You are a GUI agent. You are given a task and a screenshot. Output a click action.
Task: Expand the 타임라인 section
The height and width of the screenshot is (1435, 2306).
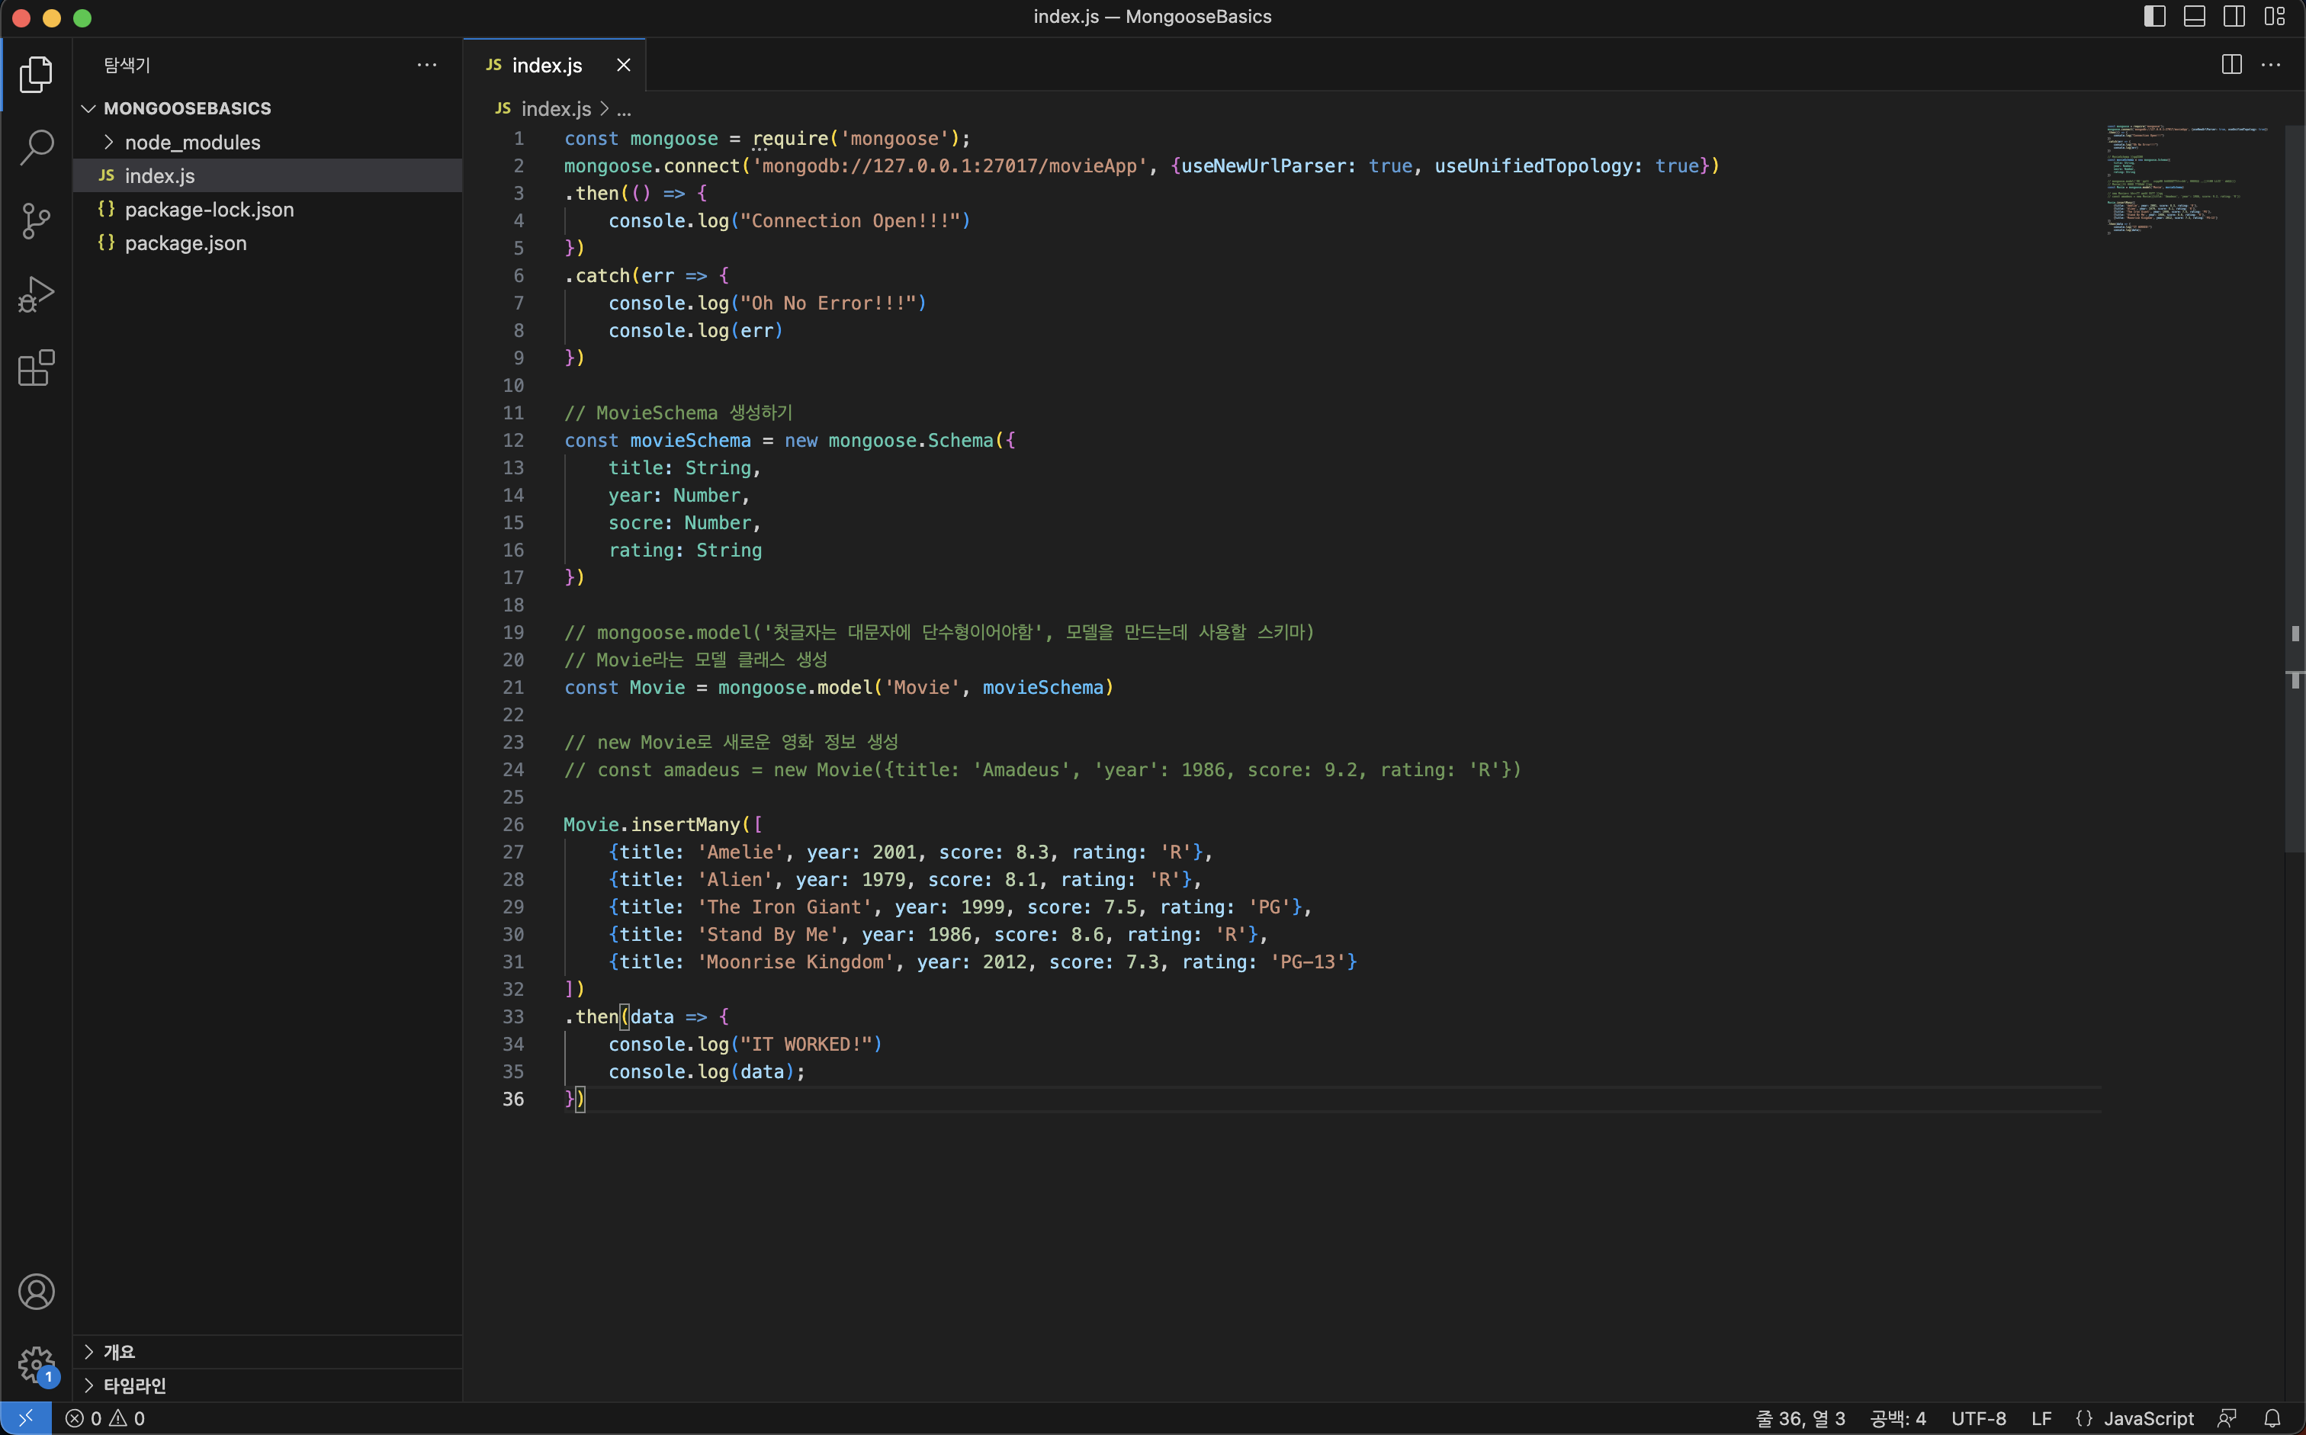tap(133, 1385)
